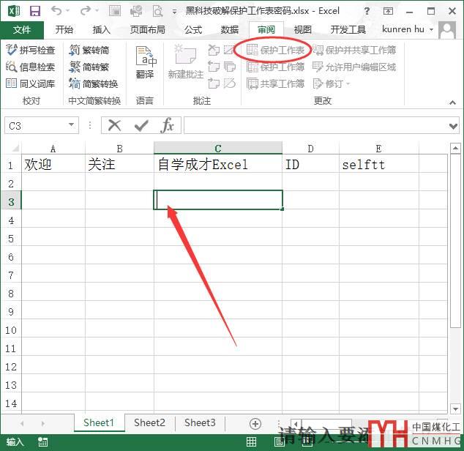The height and width of the screenshot is (451, 464).
Task: Click the Redo arrow icon
Action: [x=85, y=11]
